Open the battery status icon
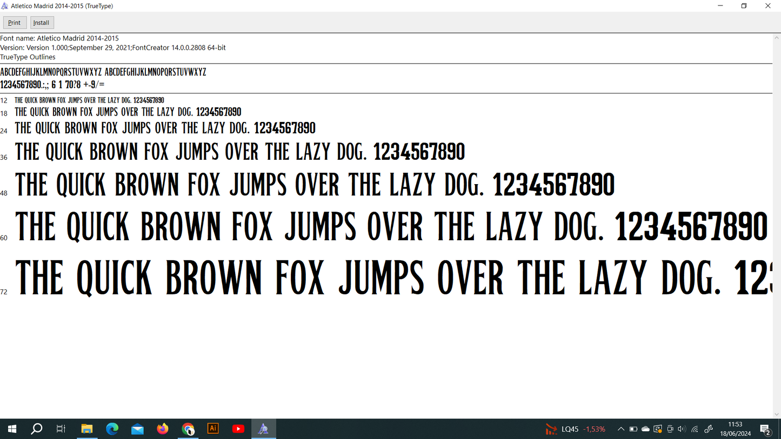This screenshot has width=781, height=439. coord(633,429)
